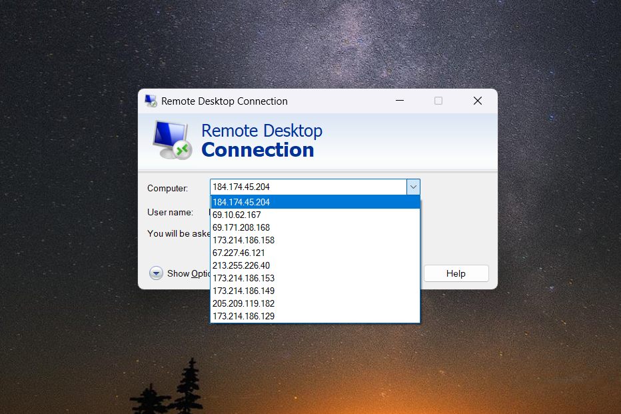This screenshot has height=414, width=621.
Task: Close the Remote Desktop Connection dialog
Action: [477, 101]
